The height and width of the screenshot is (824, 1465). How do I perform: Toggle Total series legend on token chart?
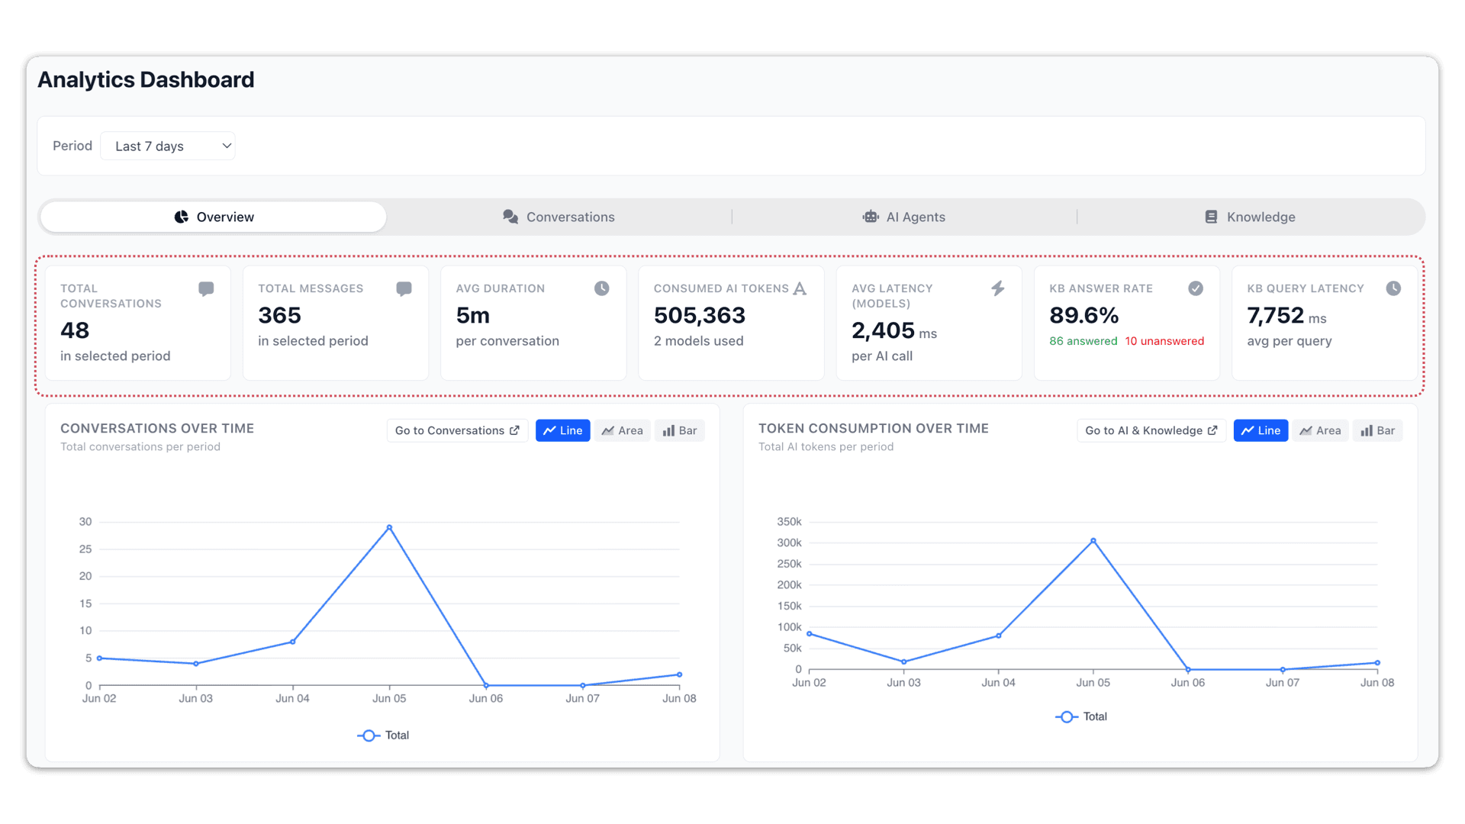[x=1081, y=716]
